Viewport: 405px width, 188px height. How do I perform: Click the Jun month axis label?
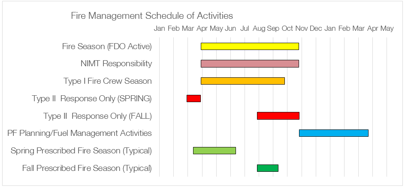click(230, 29)
